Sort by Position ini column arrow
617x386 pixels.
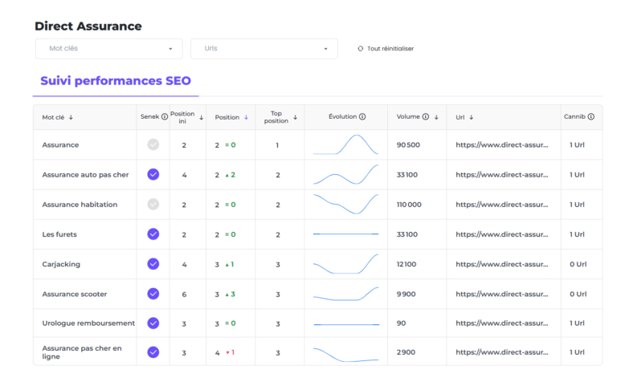coord(201,117)
